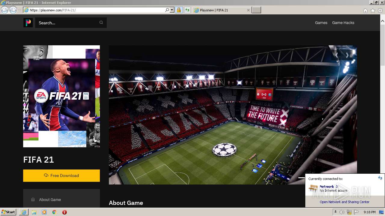Click the yellow Free Download button
This screenshot has width=385, height=216.
[x=61, y=175]
